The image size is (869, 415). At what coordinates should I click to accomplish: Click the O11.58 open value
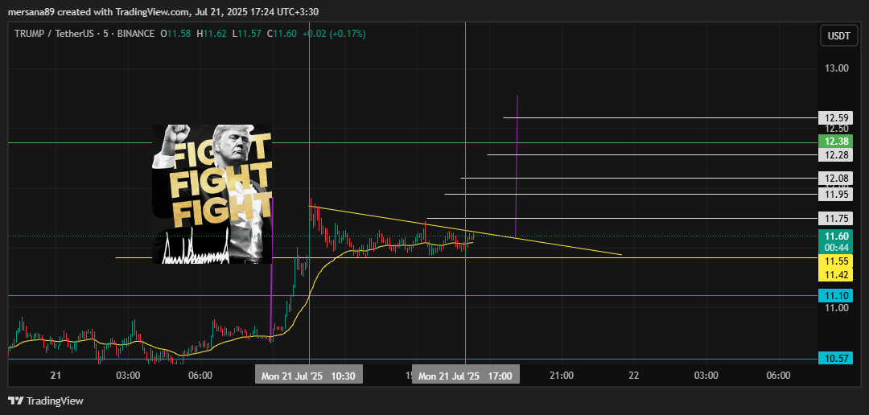click(x=175, y=34)
